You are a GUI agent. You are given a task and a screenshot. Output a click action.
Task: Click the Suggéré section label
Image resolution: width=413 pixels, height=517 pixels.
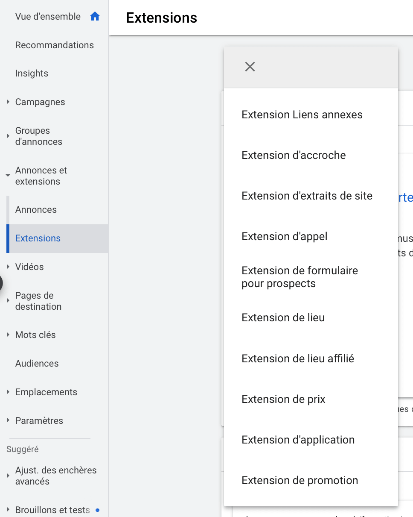[23, 449]
